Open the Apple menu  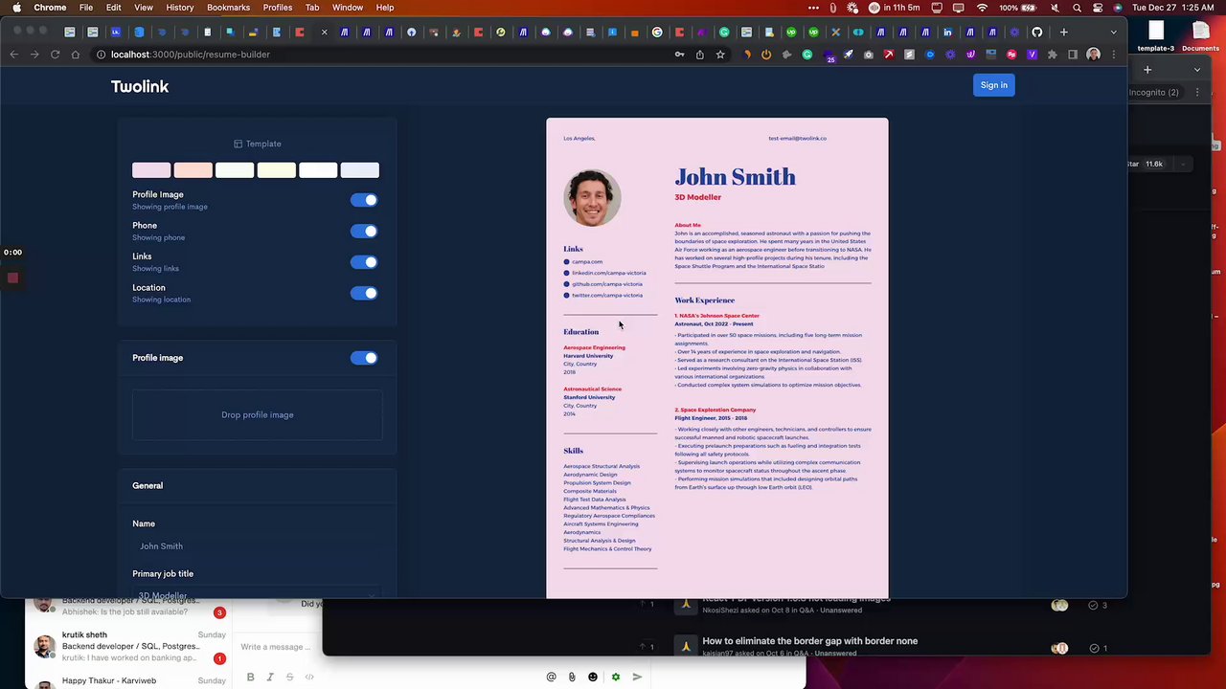16,8
